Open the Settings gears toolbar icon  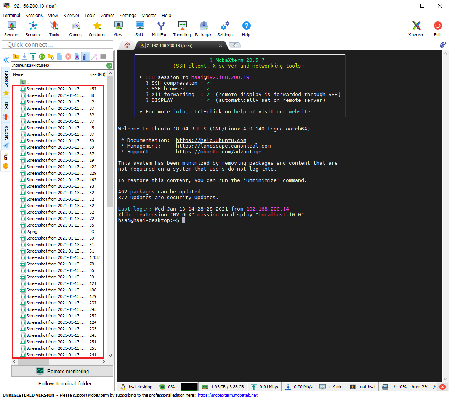(x=225, y=29)
